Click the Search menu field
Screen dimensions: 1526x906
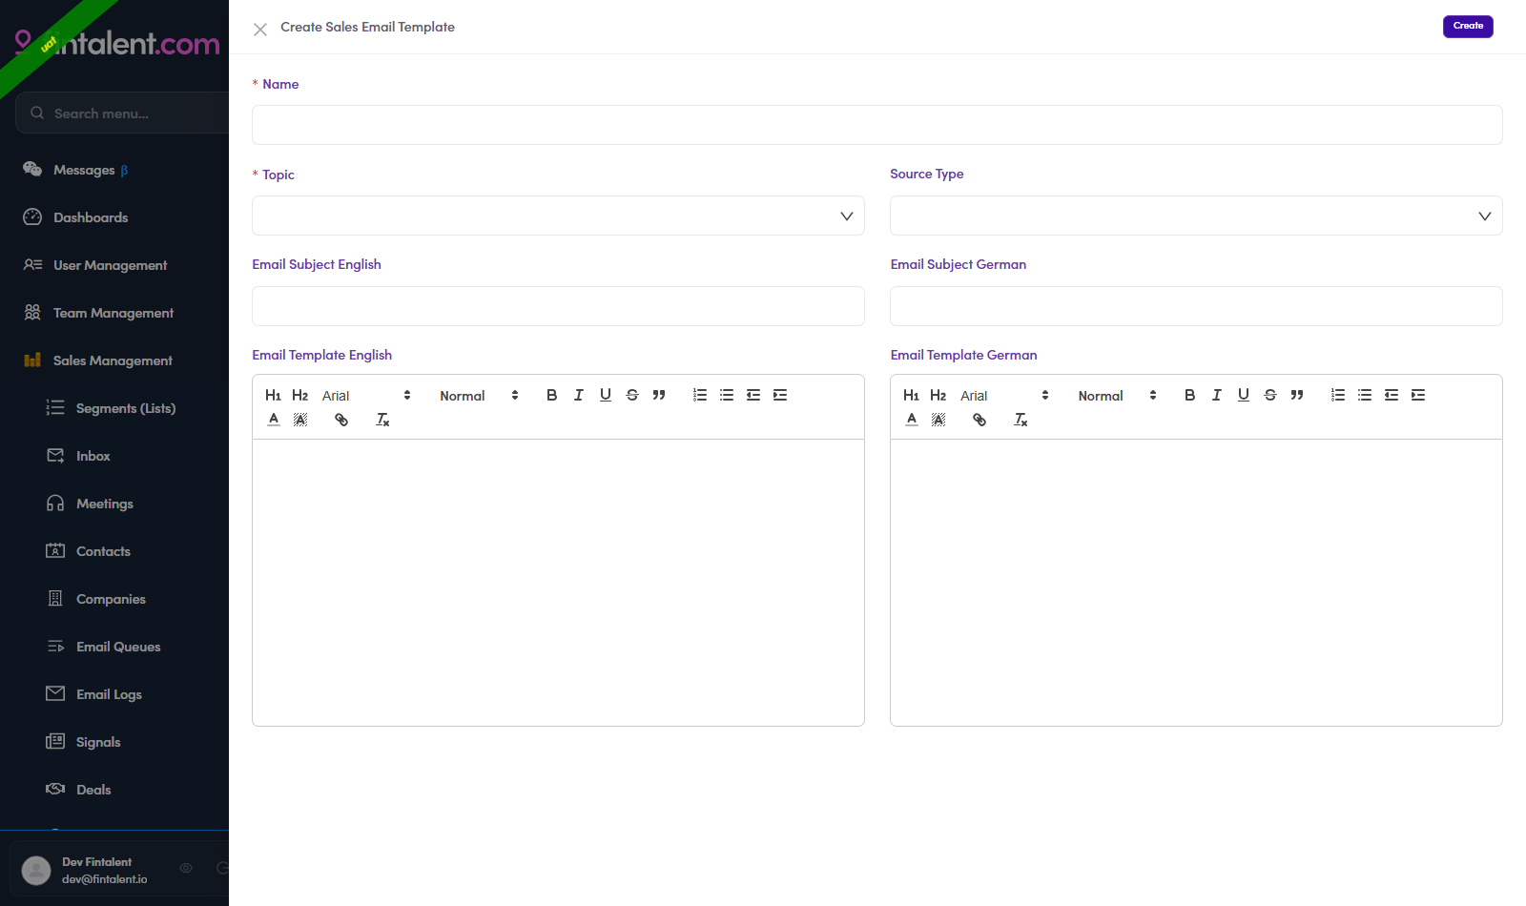122,113
